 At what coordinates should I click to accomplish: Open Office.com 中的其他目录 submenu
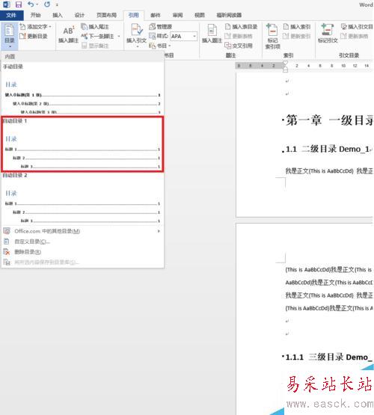(x=82, y=231)
